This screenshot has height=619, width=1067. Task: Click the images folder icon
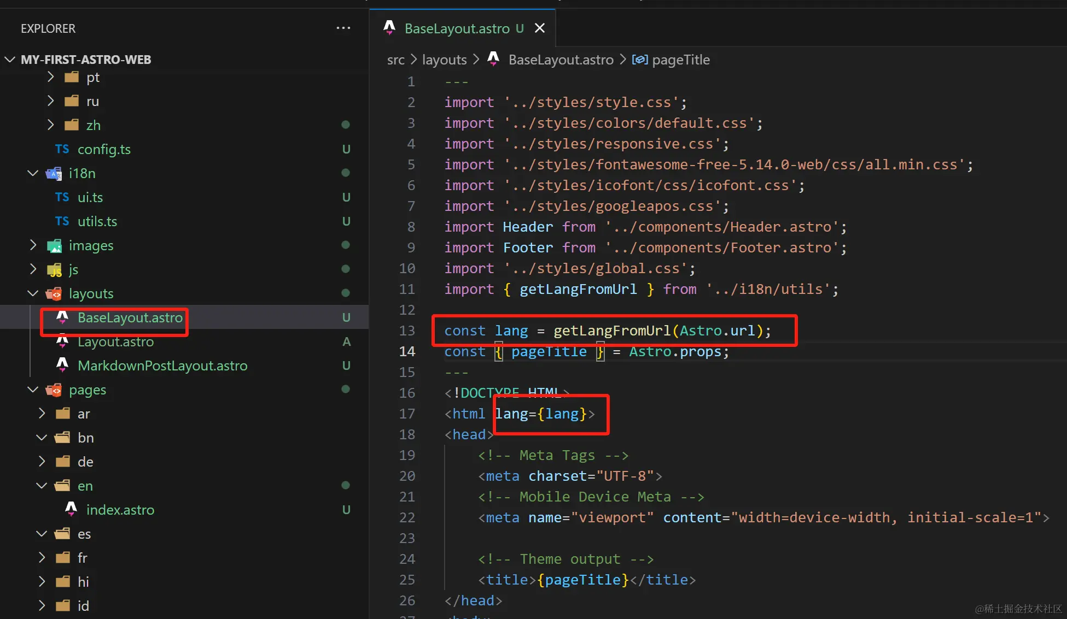pos(54,246)
